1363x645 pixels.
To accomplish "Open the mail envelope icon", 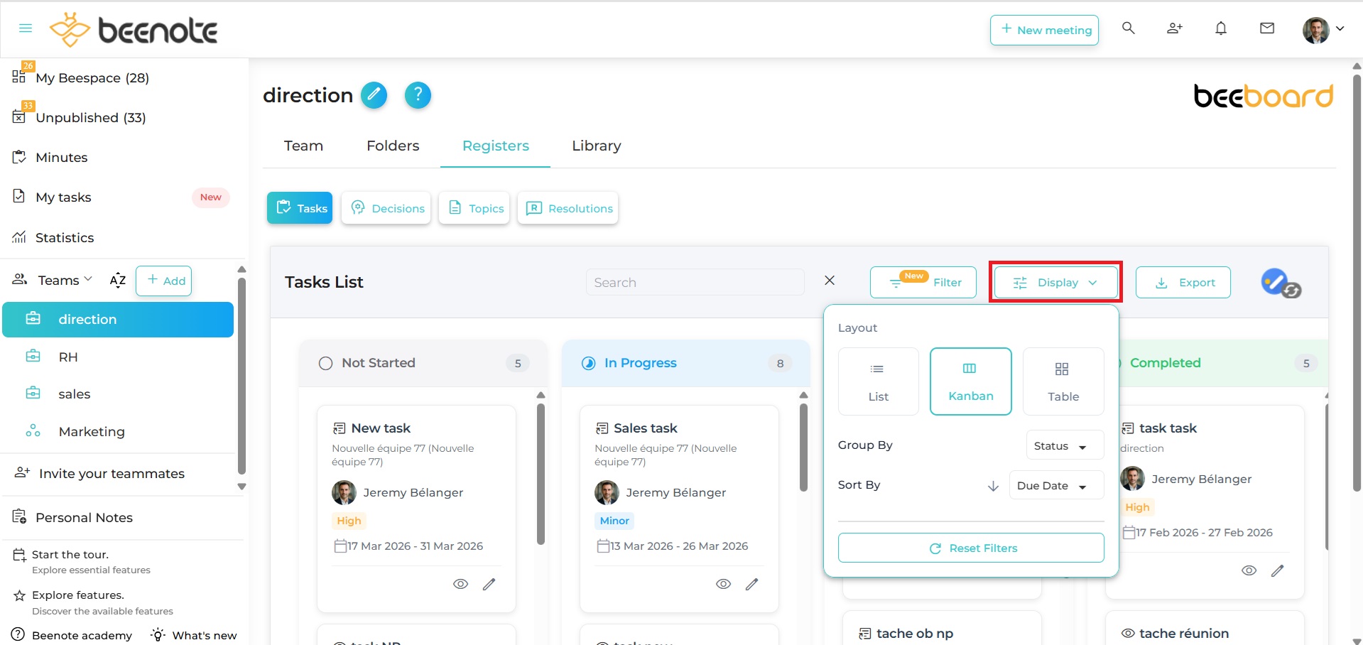I will pos(1267,28).
